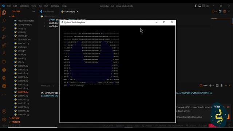Viewport: 233px width, 131px height.
Task: Open Source Control view in activity bar
Action: coord(4,29)
